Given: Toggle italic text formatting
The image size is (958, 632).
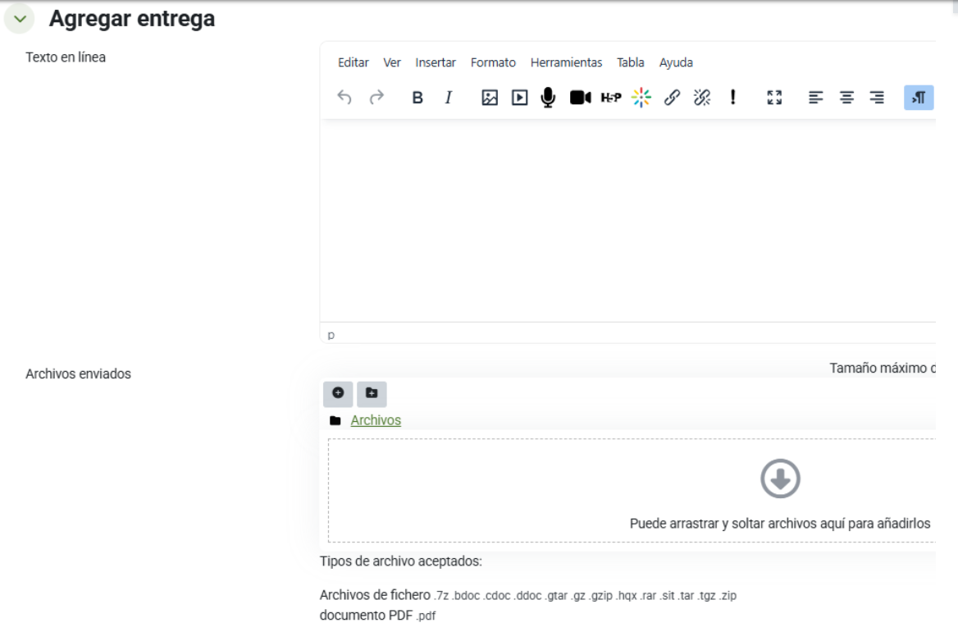Looking at the screenshot, I should click(x=449, y=98).
